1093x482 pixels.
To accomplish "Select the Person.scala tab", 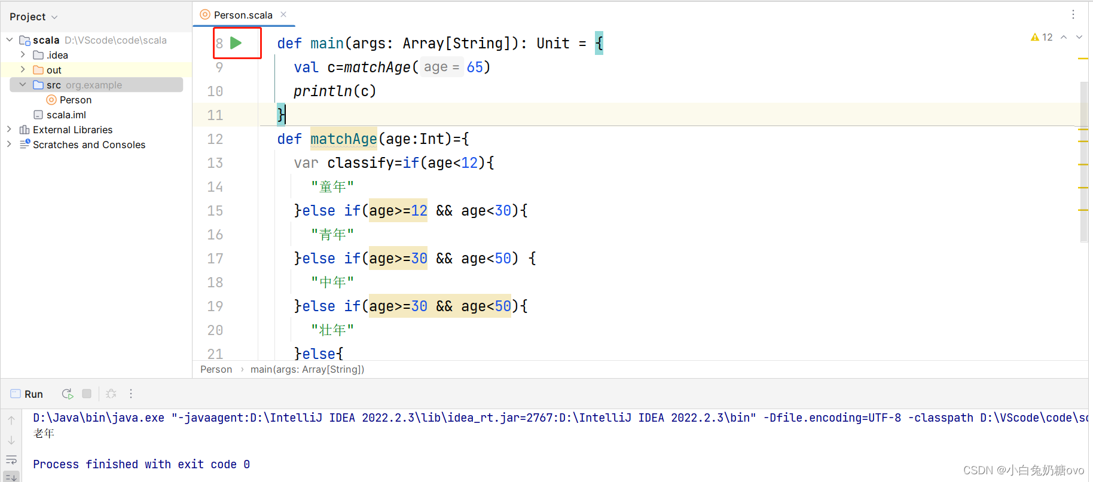I will tap(243, 15).
